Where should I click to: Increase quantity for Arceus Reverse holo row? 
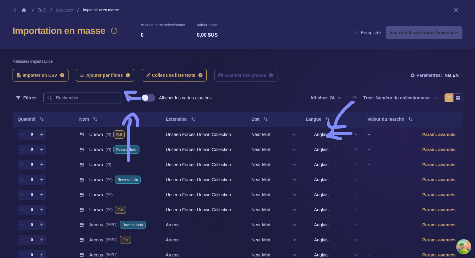42,225
